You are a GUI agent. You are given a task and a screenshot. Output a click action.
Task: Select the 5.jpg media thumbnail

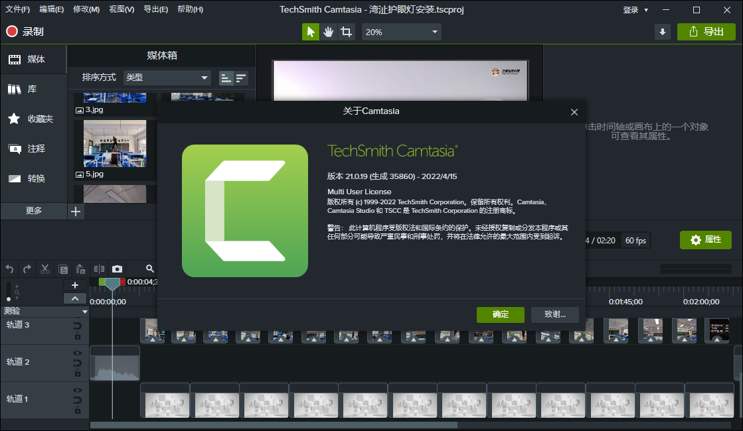tap(115, 143)
